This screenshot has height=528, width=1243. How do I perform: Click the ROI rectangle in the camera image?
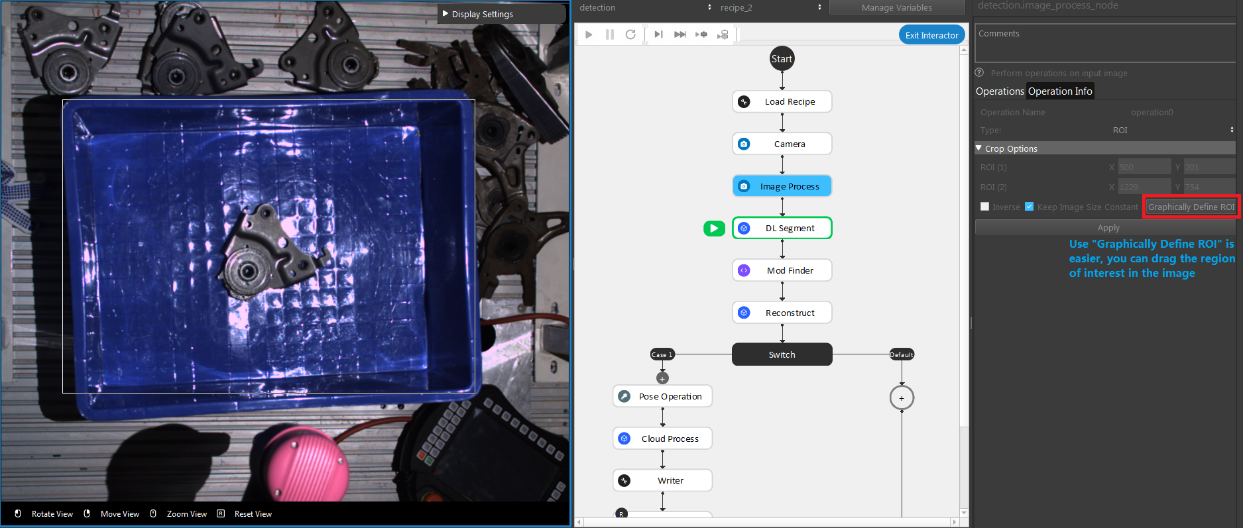[x=268, y=246]
